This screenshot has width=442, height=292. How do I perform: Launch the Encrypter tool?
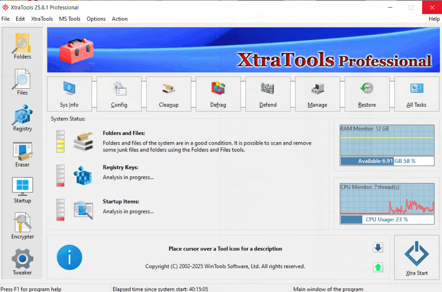tap(22, 226)
